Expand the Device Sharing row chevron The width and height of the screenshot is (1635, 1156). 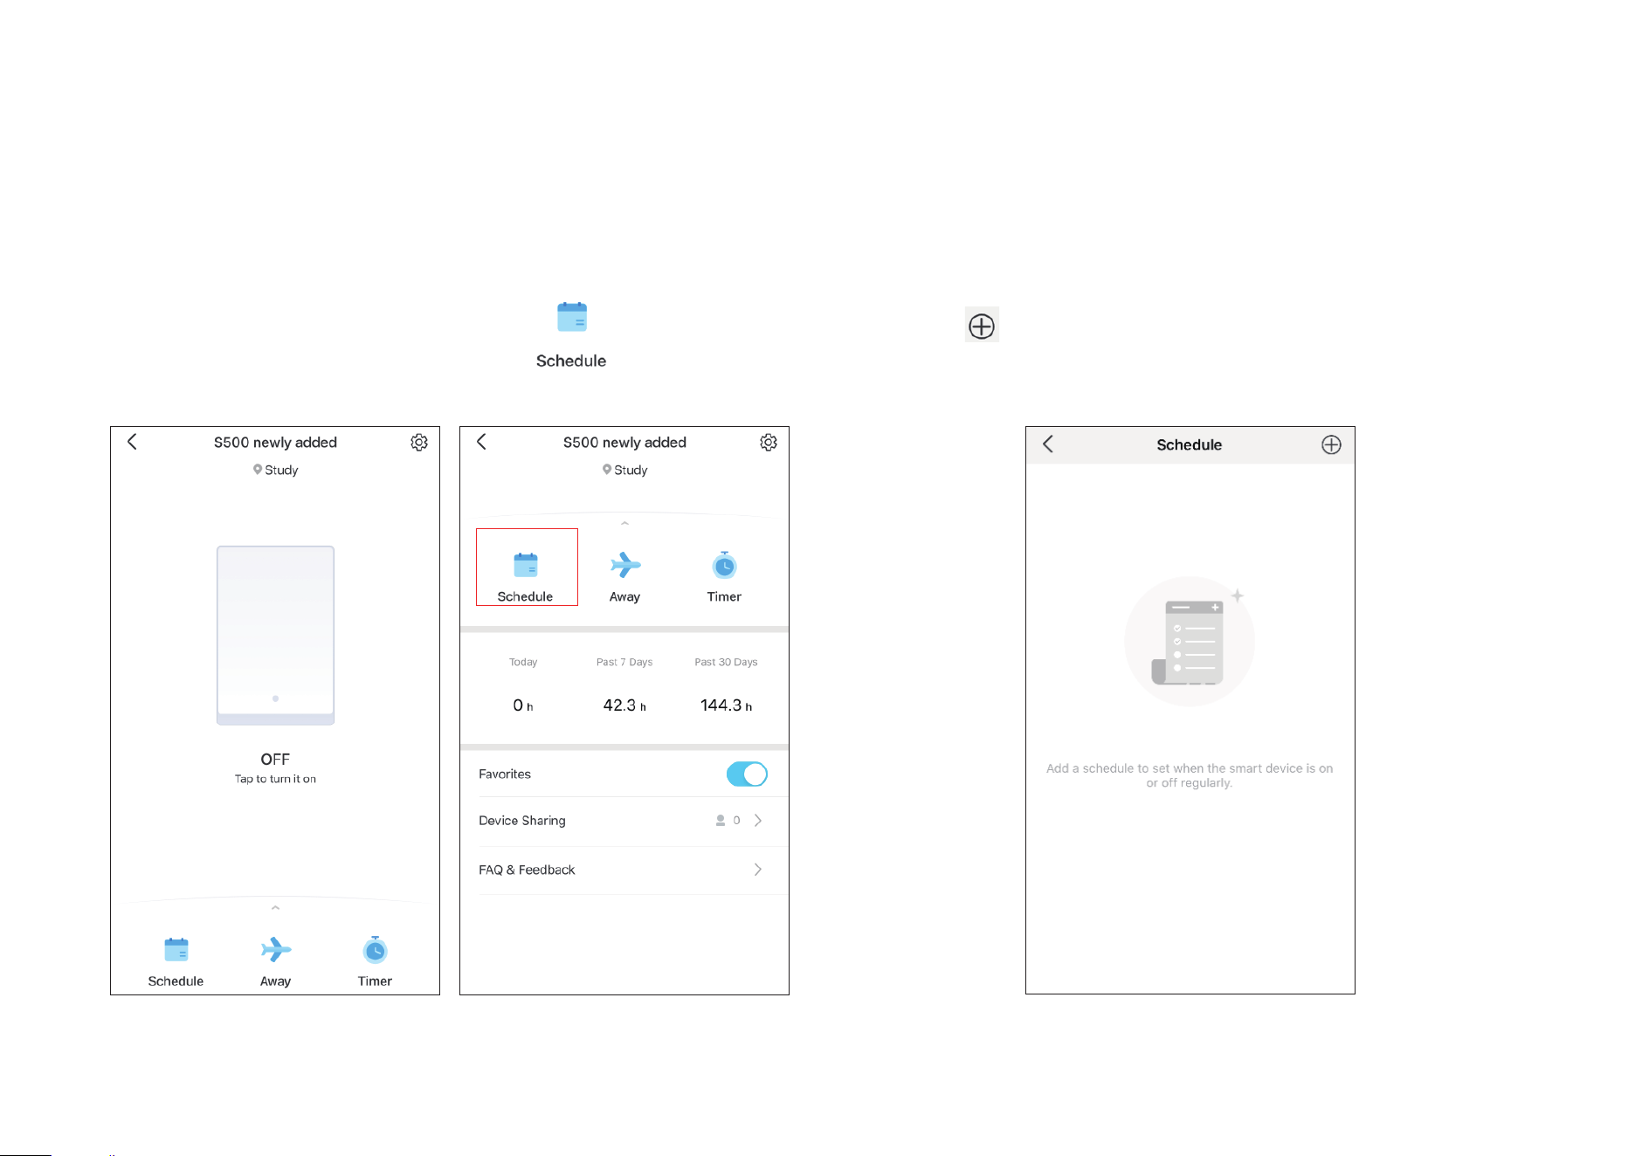758,821
